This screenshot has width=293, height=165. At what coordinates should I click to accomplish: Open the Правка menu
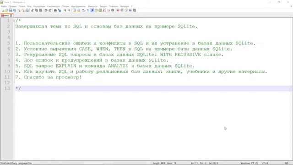12,6
